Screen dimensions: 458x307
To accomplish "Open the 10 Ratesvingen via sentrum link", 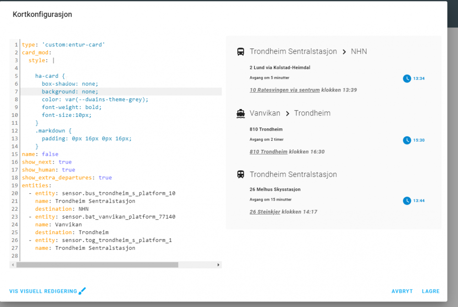I will click(284, 90).
